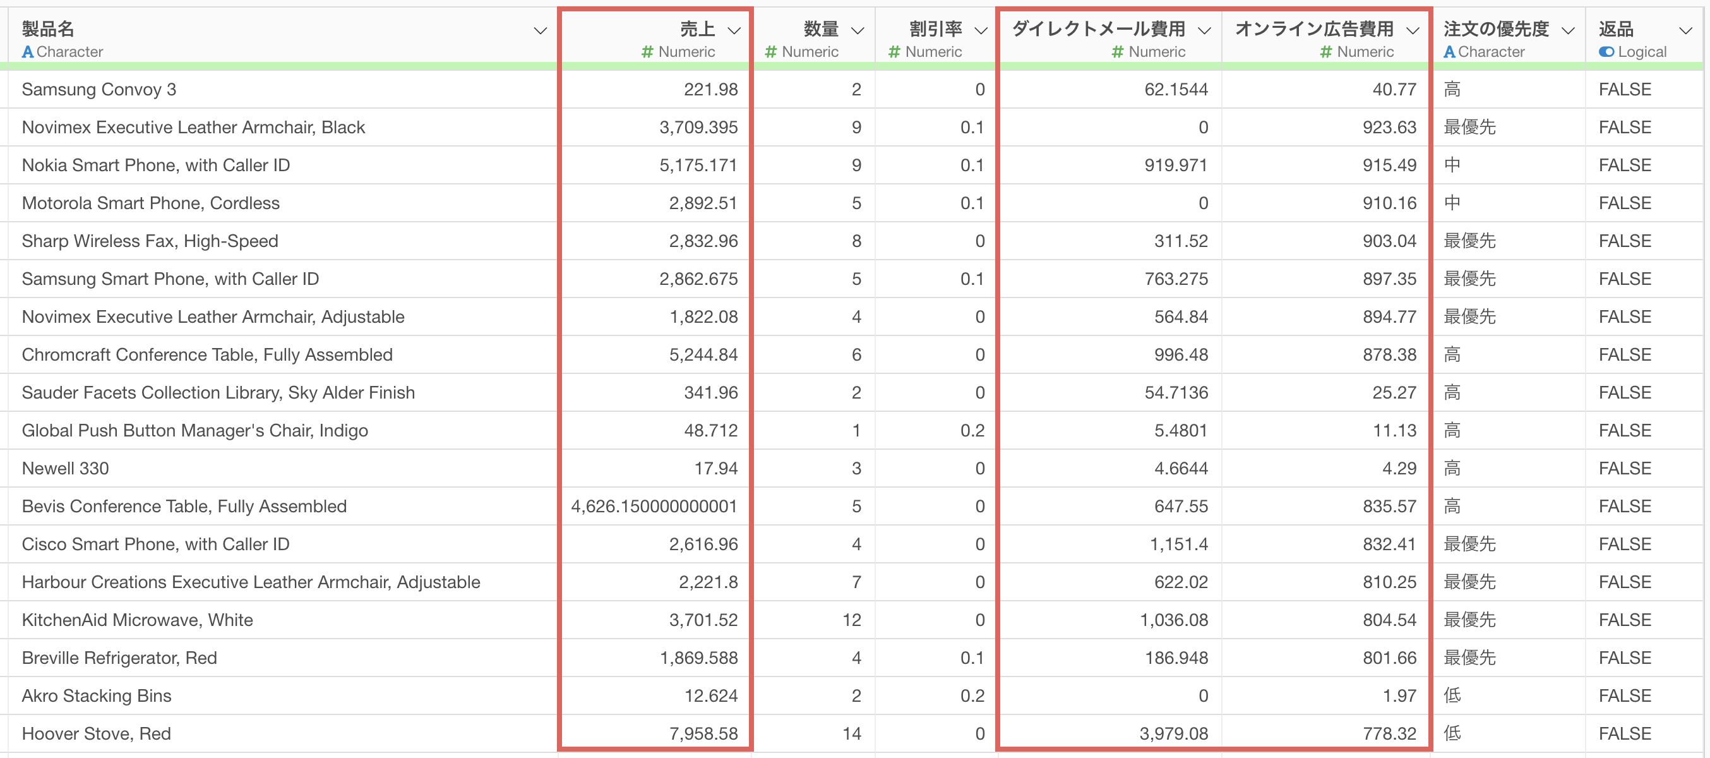This screenshot has height=758, width=1710.
Task: Click Motorola Smart Phone, Cordless row
Action: 151,203
